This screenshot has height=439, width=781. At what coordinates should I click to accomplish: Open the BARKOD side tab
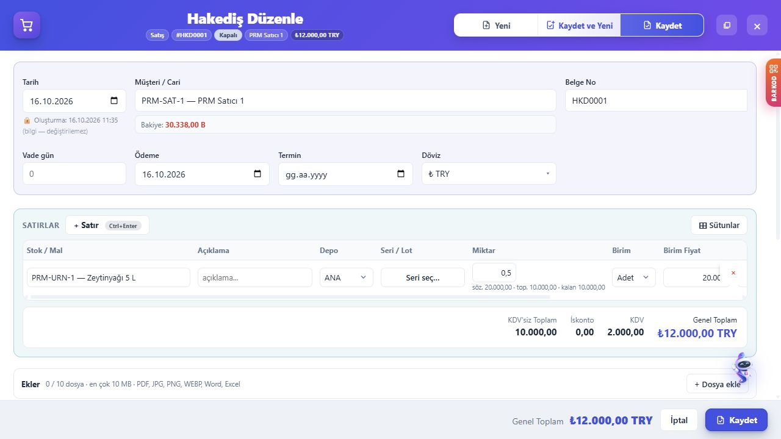point(774,83)
